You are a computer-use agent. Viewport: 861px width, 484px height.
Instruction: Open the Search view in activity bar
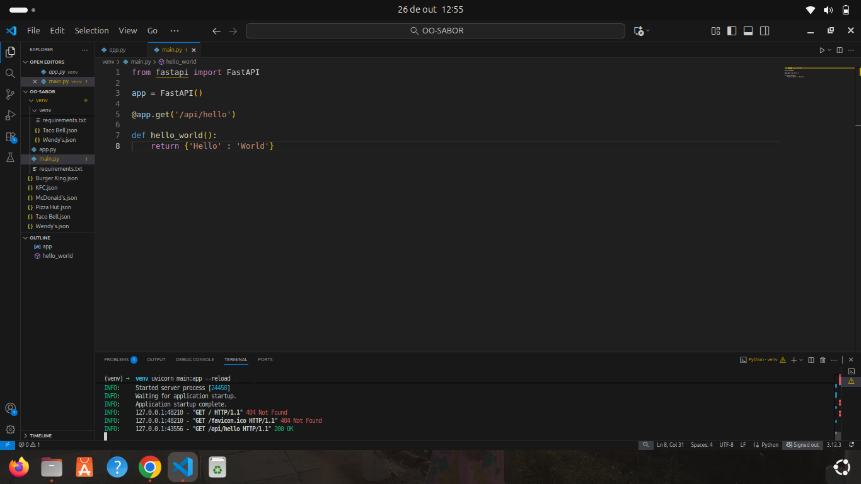pos(10,73)
